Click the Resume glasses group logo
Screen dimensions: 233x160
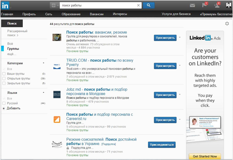(57, 144)
